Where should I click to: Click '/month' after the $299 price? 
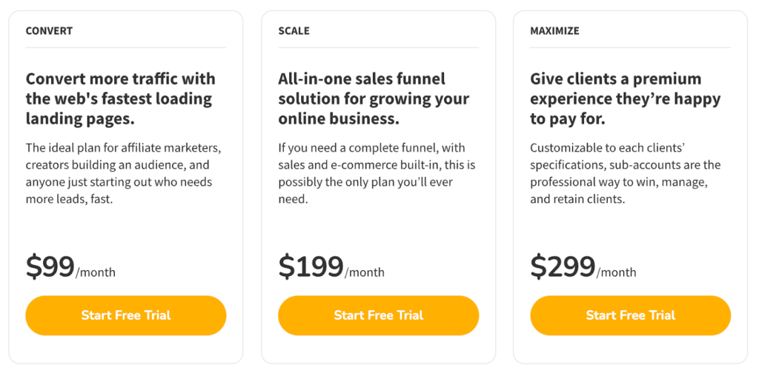pyautogui.click(x=617, y=272)
